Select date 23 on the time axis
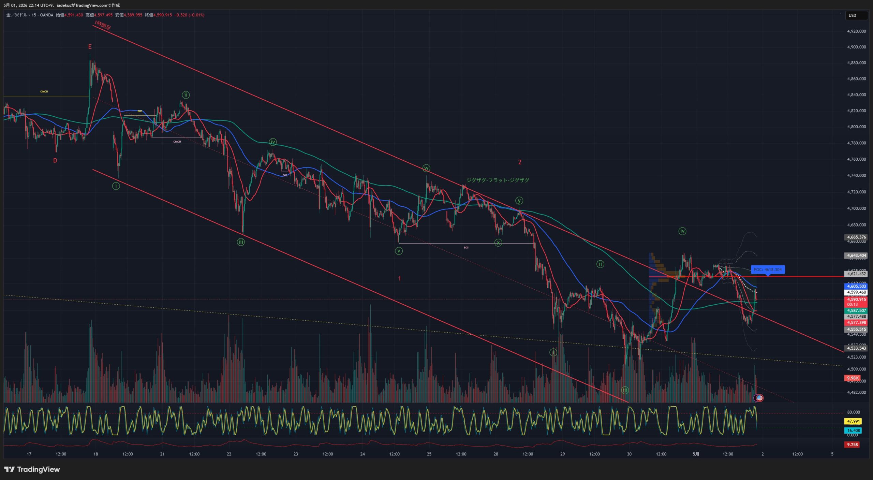This screenshot has height=480, width=873. (x=296, y=454)
